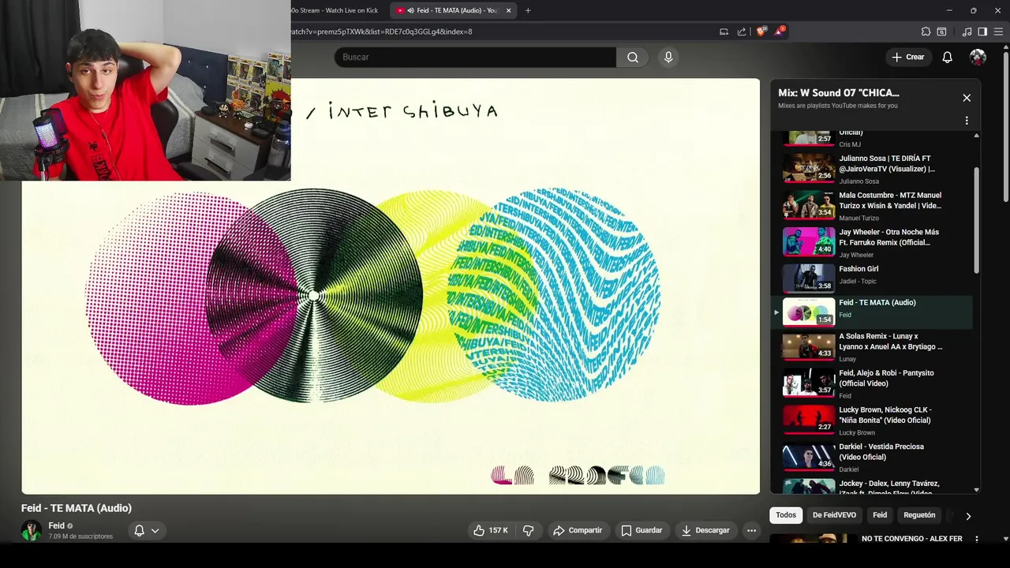
Task: Open browser extensions puzzle icon
Action: tap(926, 32)
